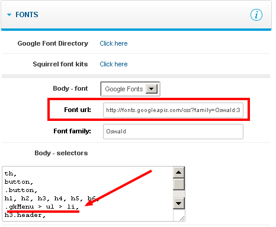
Task: Focus the Font url input field
Action: click(173, 110)
